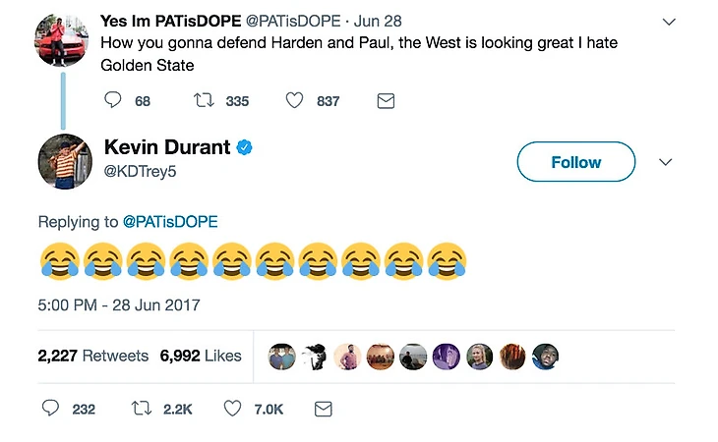Like Kevin Durant's tweet showing 7.0K

point(232,409)
